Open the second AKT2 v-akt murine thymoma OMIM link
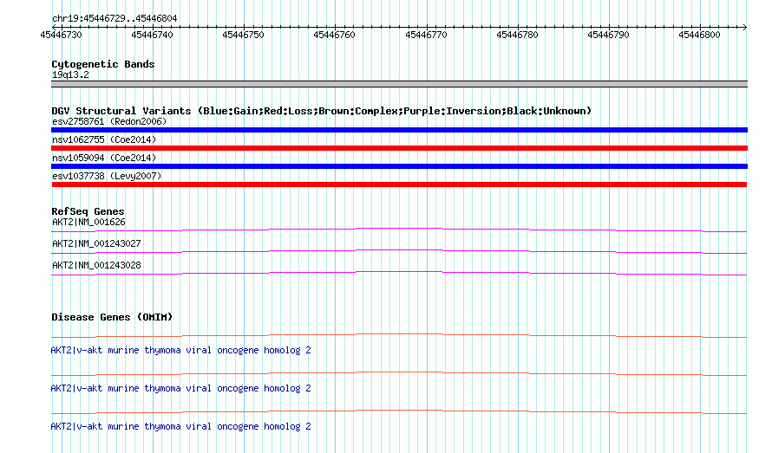Viewport: 772px width, 453px height. pos(180,389)
